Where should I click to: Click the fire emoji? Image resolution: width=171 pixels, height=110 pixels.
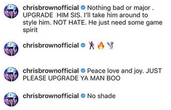(101, 45)
